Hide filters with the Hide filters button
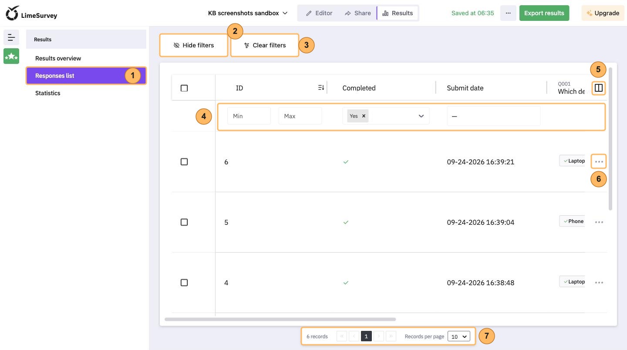This screenshot has height=350, width=627. click(194, 45)
